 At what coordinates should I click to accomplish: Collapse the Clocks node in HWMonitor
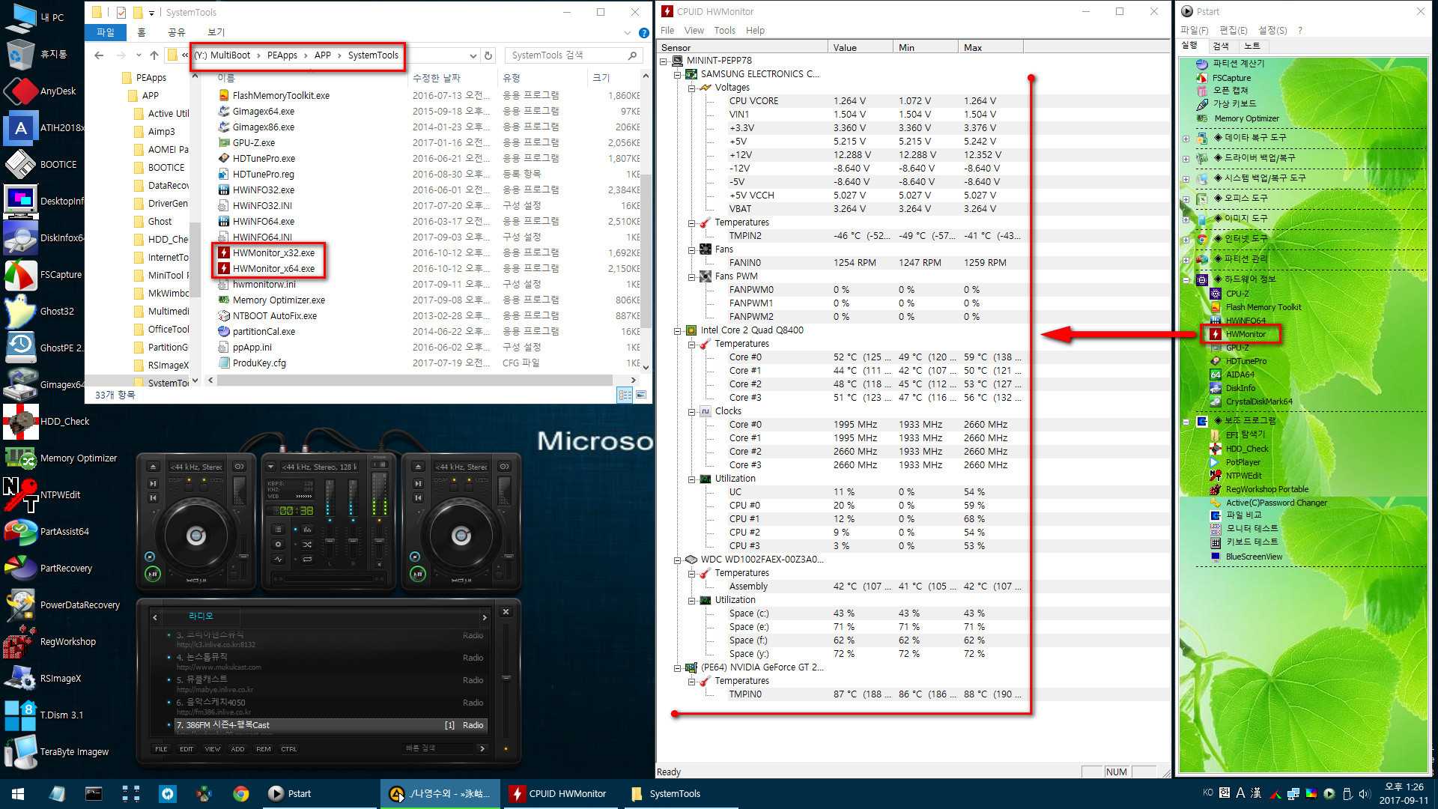[692, 411]
